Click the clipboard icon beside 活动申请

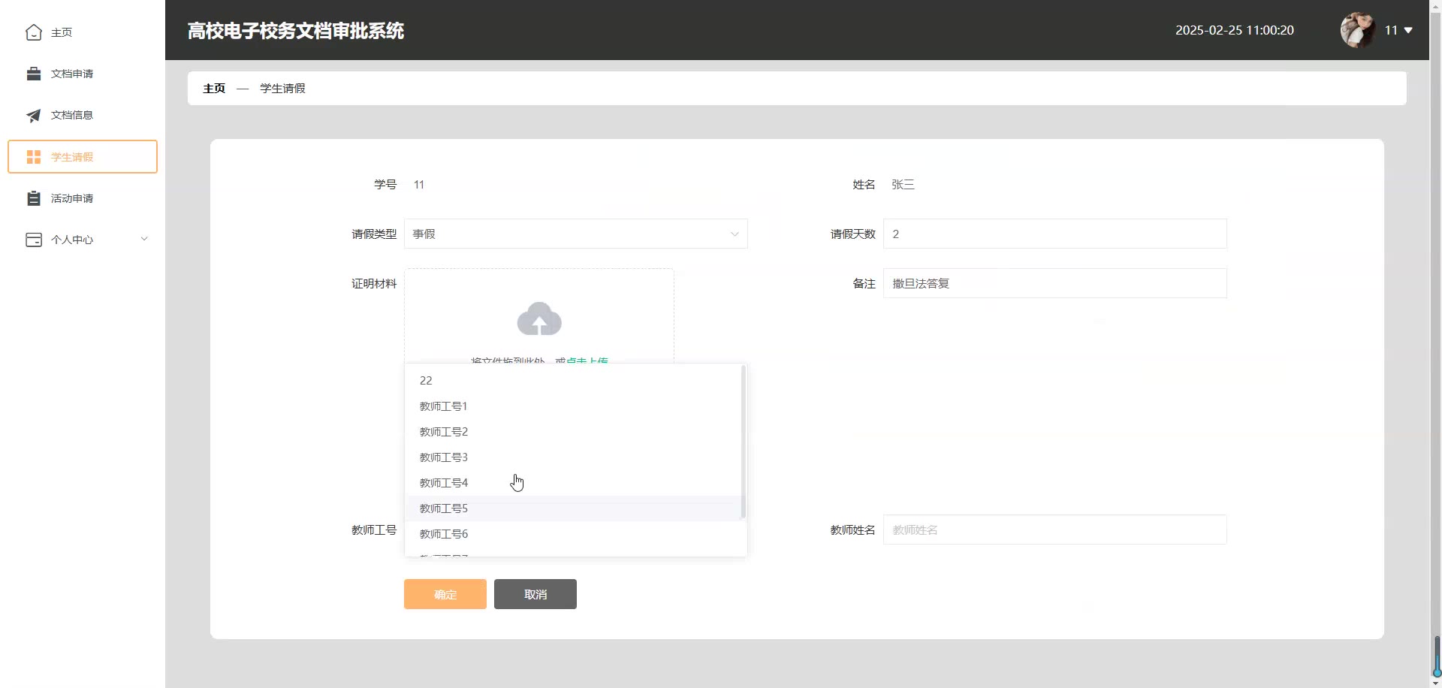(x=34, y=198)
